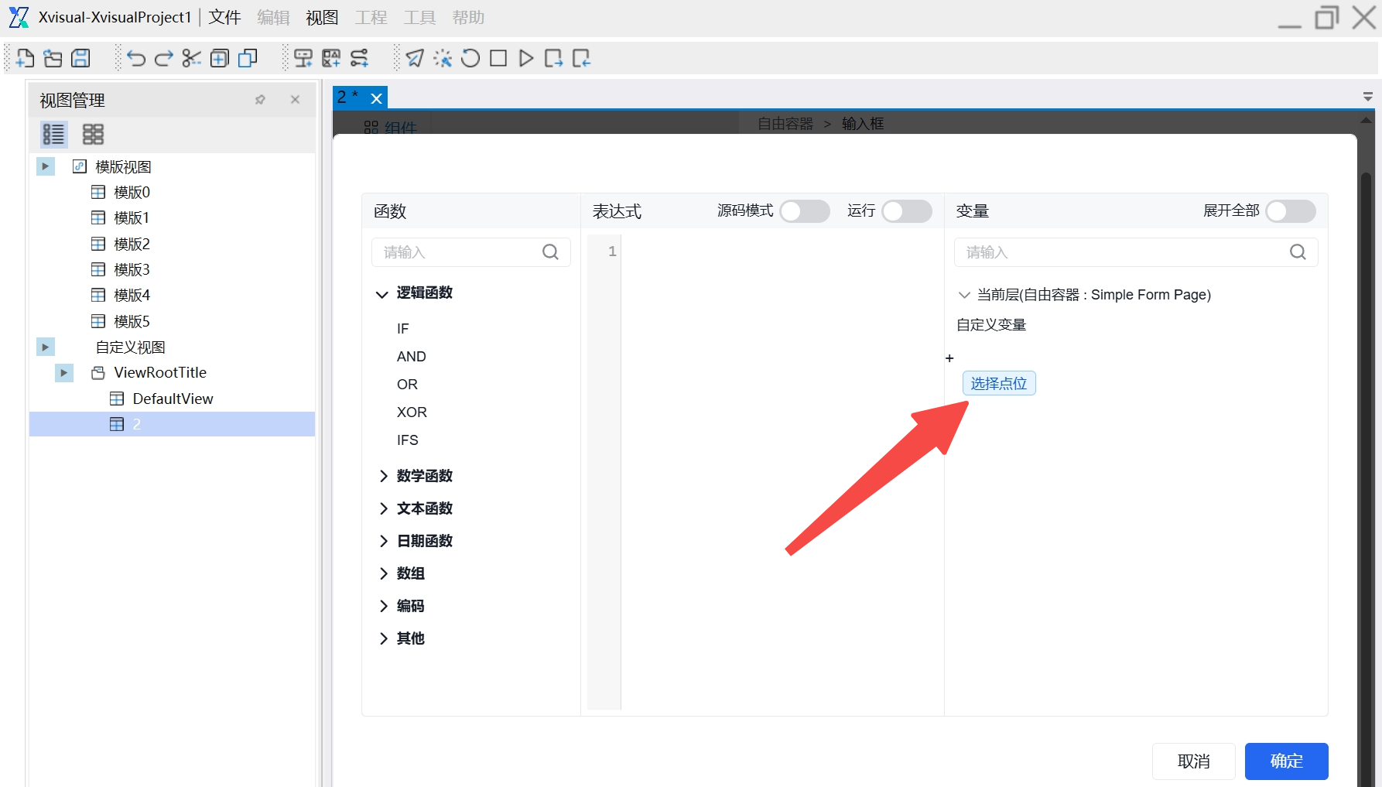1382x787 pixels.
Task: Click the circular arrow reload icon
Action: pyautogui.click(x=470, y=58)
